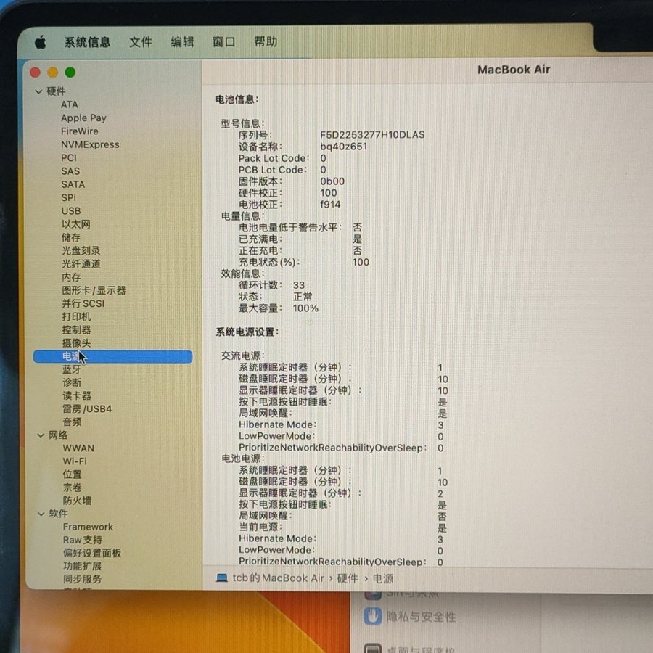
Task: Click tcb 的 MacBook Air in path bar
Action: pos(278,578)
